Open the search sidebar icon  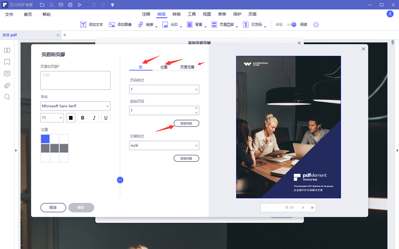pos(7,97)
